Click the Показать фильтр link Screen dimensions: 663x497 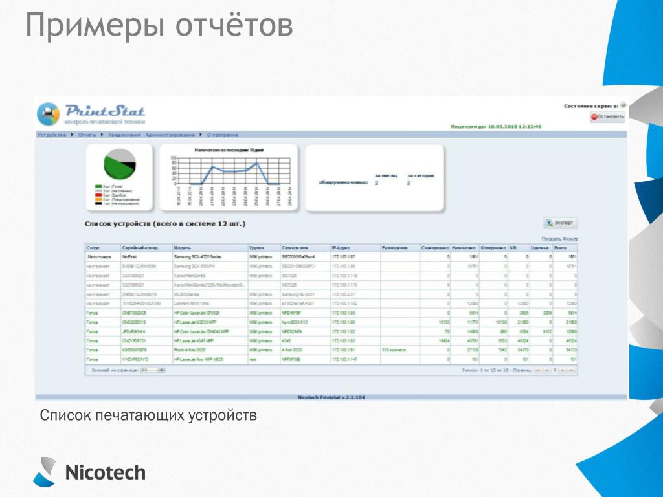(559, 239)
